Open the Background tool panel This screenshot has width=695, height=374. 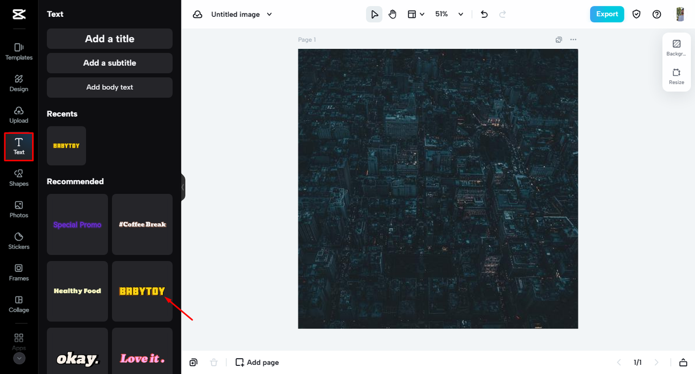(676, 48)
